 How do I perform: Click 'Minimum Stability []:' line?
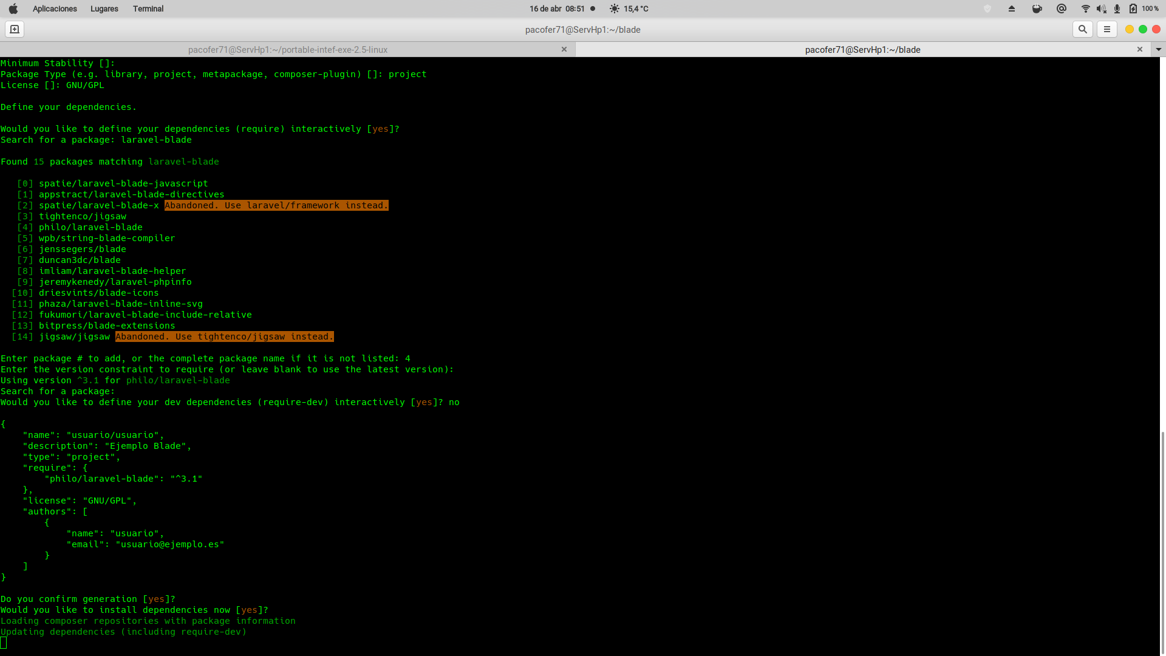click(58, 63)
